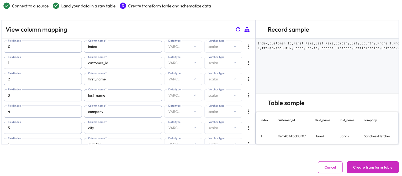Select the Land your data in a raw table step
Image resolution: width=402 pixels, height=176 pixels.
(56, 5)
